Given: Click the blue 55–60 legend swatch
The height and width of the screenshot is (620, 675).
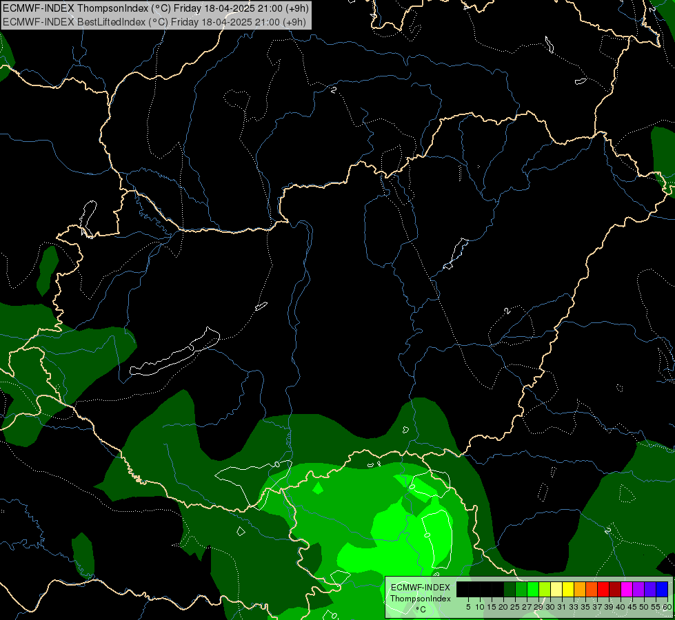Looking at the screenshot, I should [662, 589].
